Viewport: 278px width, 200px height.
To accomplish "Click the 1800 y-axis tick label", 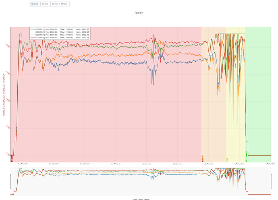I will click(x=8, y=46).
